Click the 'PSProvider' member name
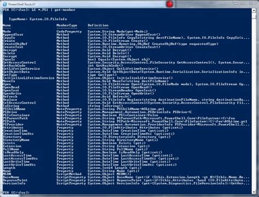259x197 pixels. coord(13,124)
